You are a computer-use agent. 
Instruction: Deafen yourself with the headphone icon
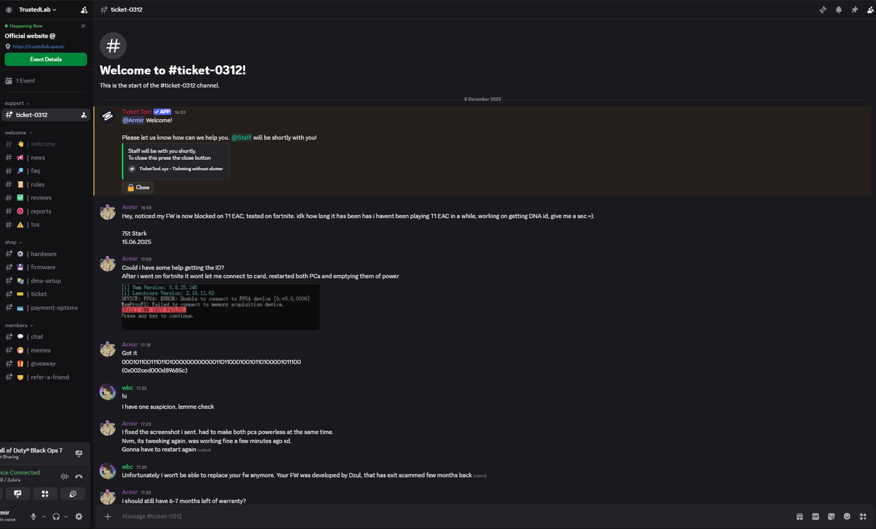click(55, 517)
